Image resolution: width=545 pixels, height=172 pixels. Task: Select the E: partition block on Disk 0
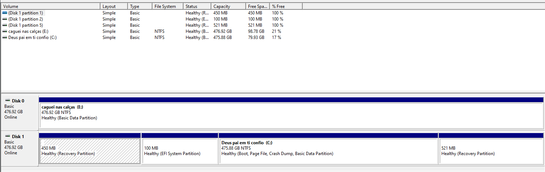tap(291, 113)
